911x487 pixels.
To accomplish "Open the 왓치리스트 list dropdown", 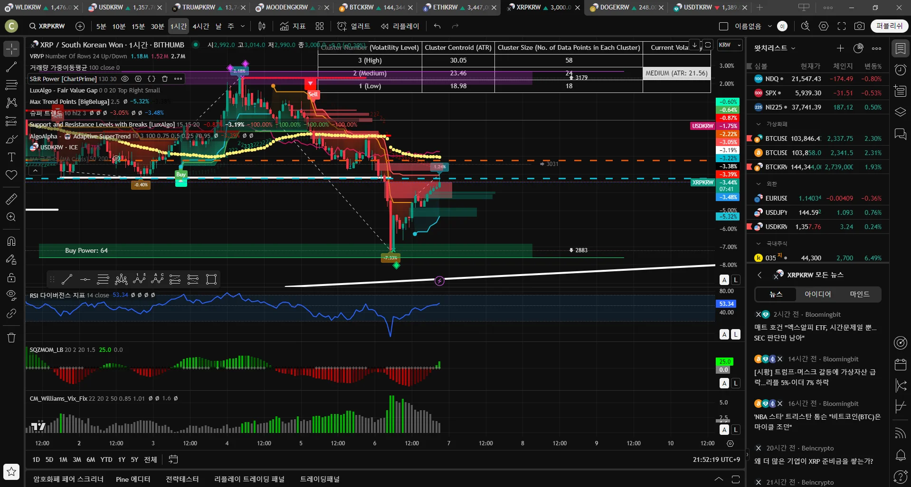I will tap(775, 48).
